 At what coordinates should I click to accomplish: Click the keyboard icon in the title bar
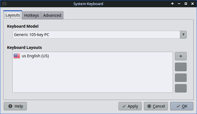point(4,4)
